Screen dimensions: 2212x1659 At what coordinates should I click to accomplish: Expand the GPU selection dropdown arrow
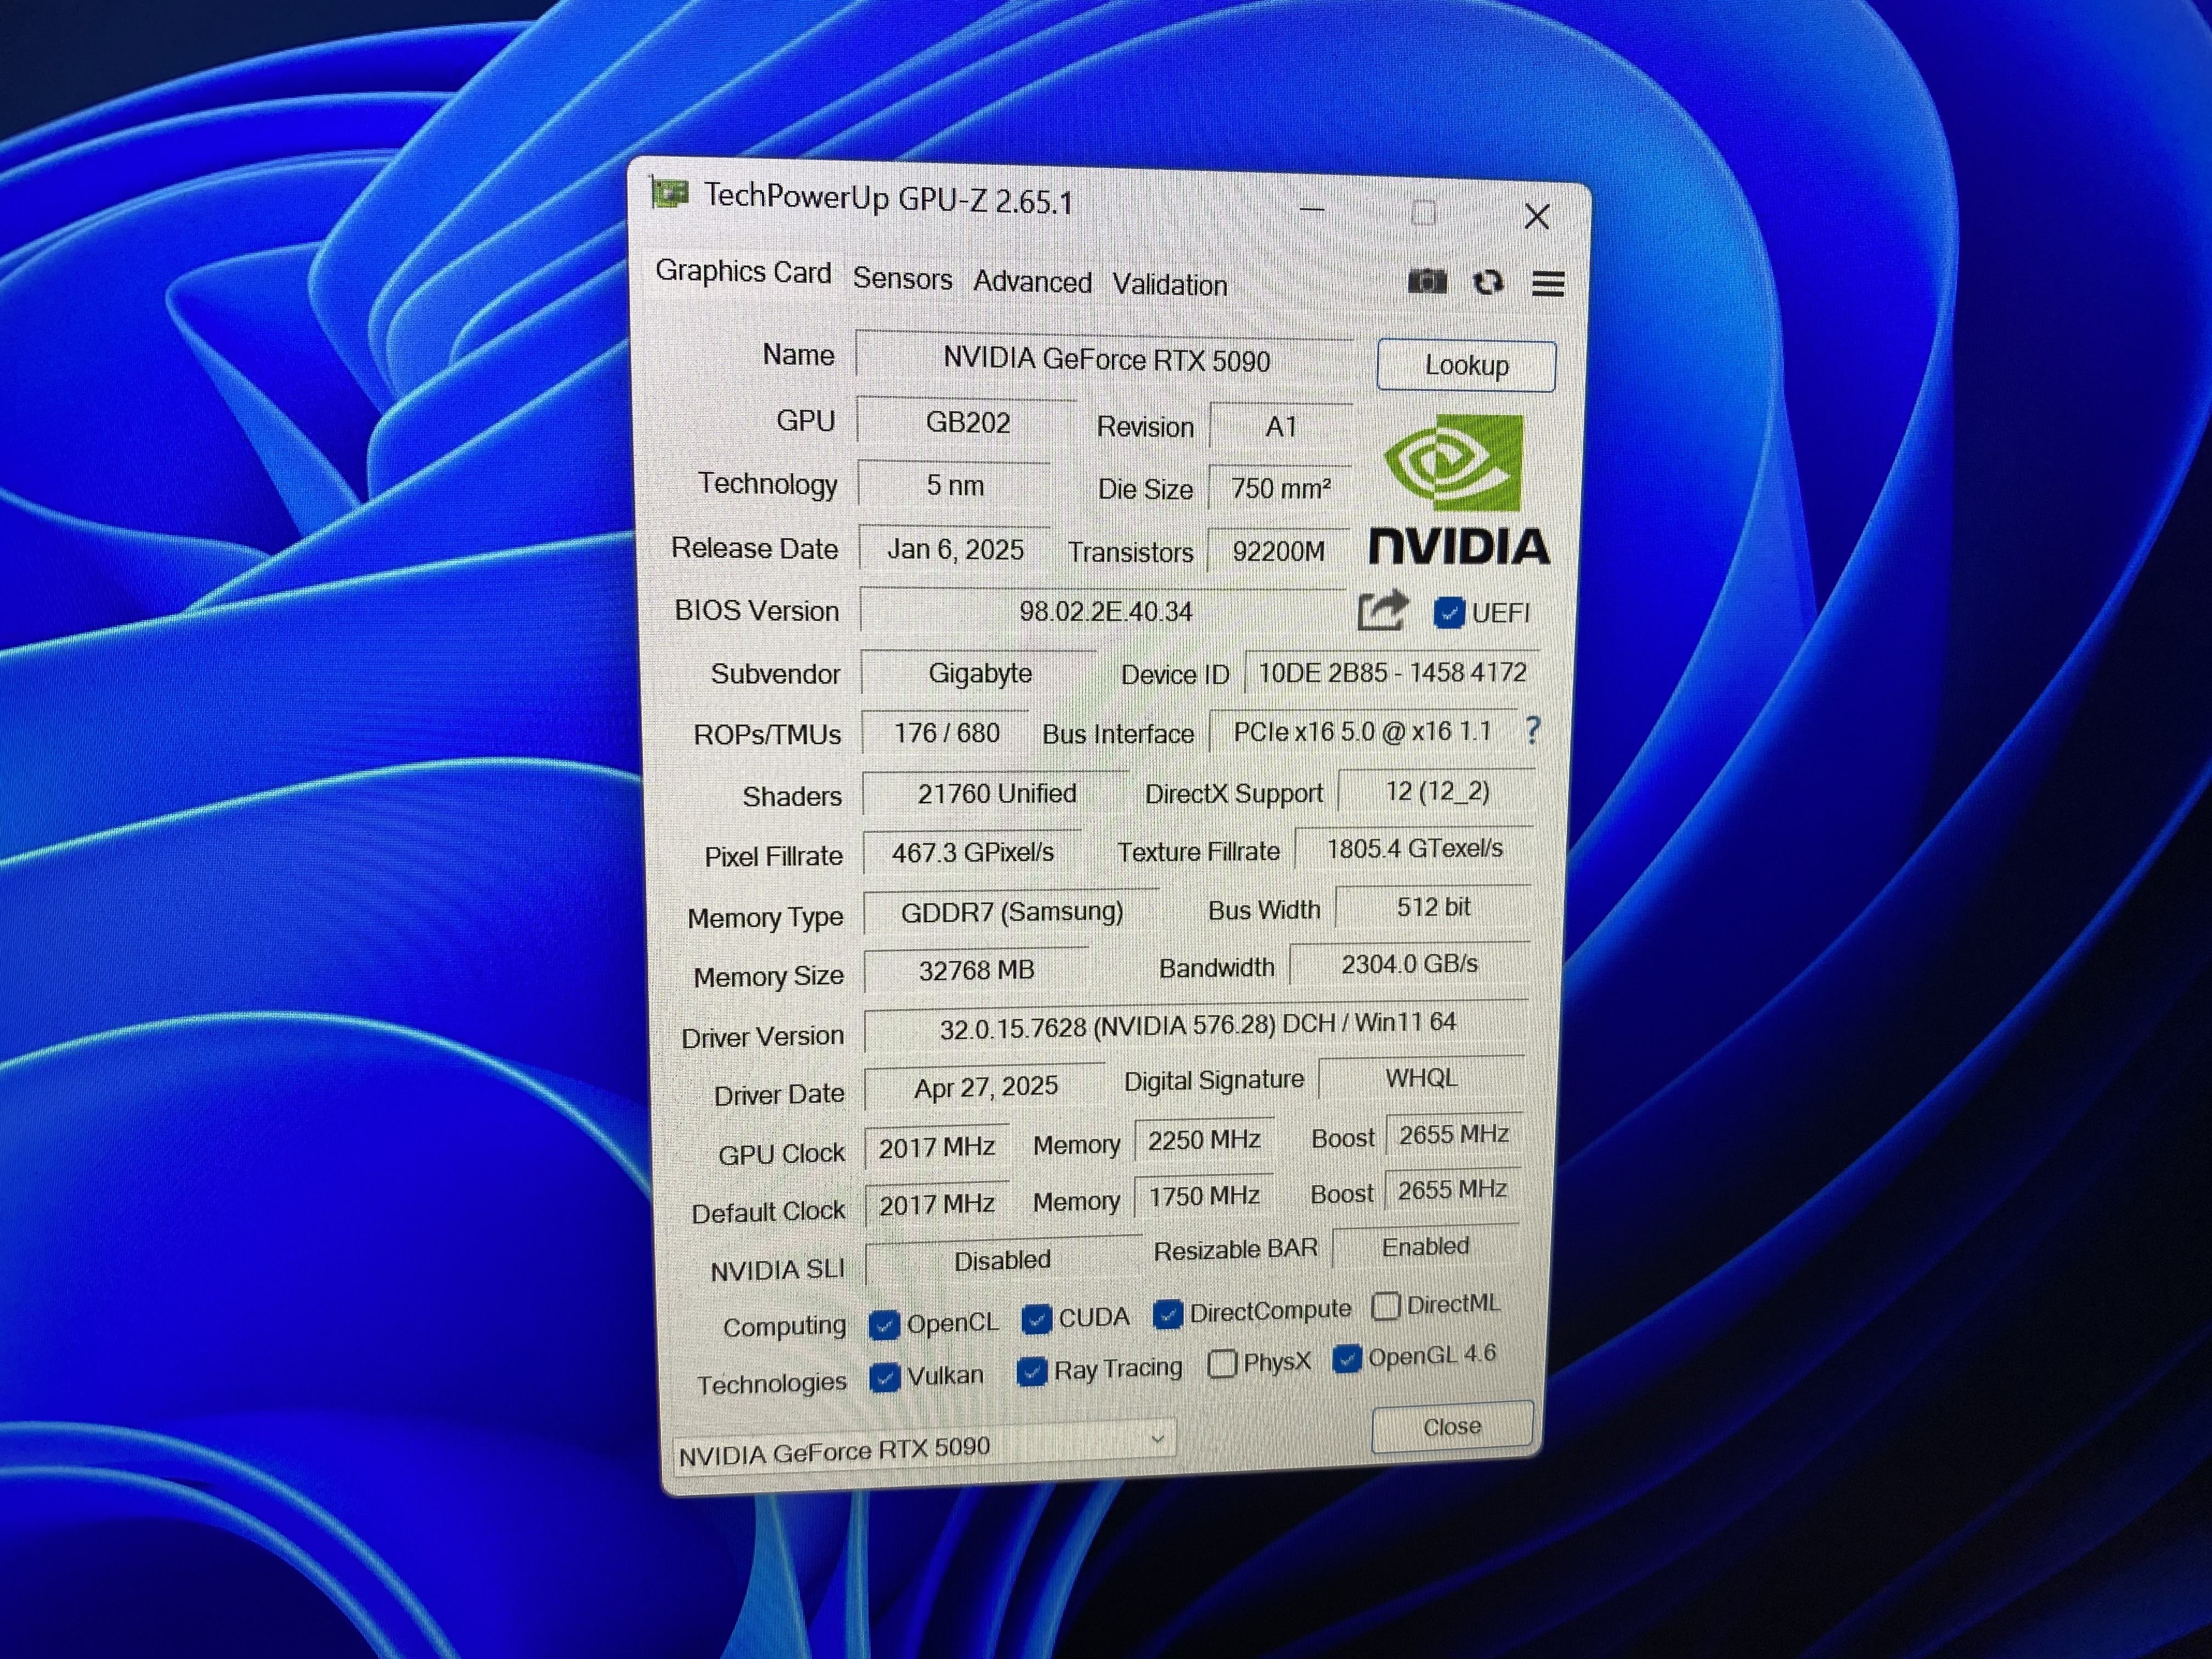pyautogui.click(x=1157, y=1439)
